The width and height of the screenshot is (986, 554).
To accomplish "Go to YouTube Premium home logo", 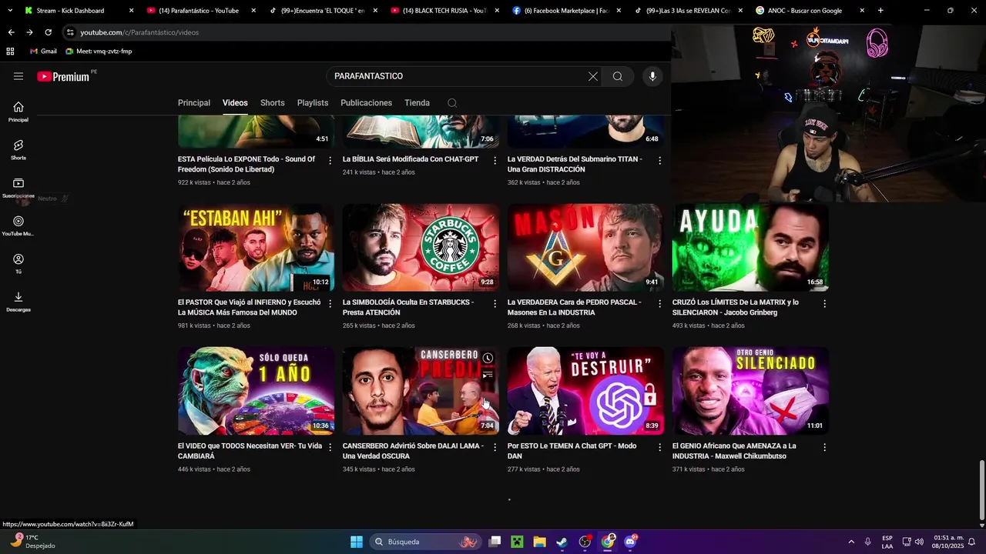I will pos(63,76).
